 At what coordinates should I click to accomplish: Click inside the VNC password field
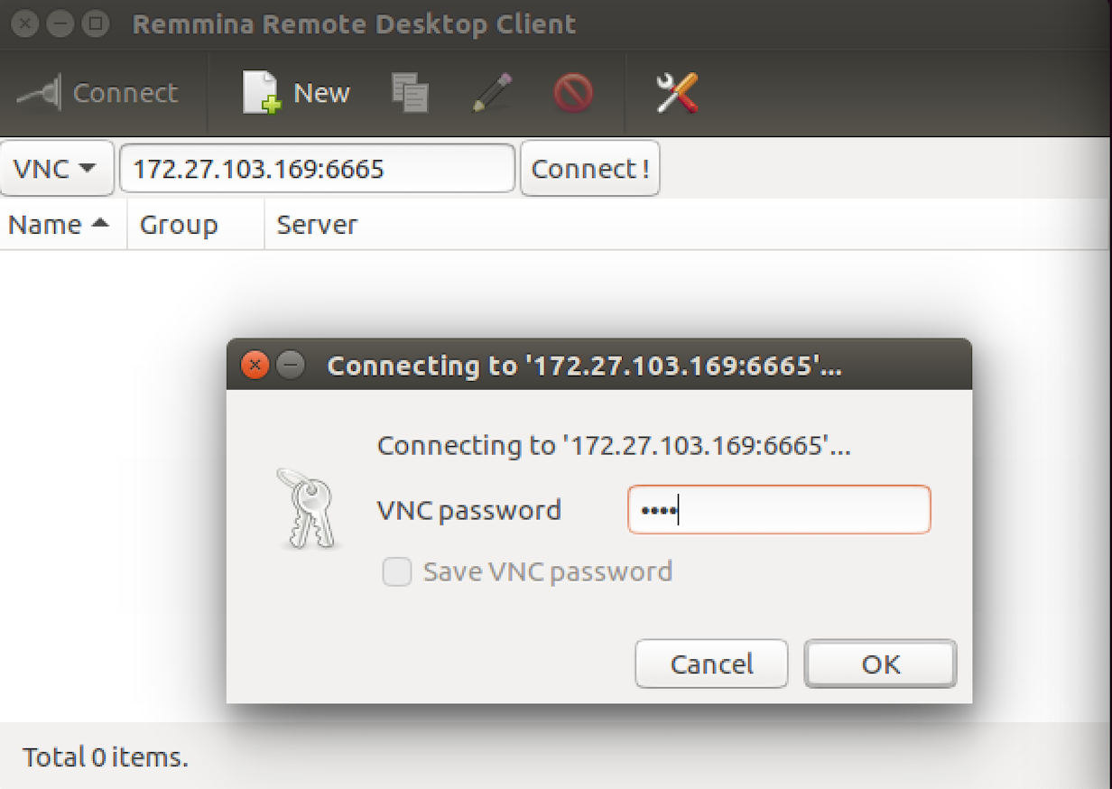point(778,509)
